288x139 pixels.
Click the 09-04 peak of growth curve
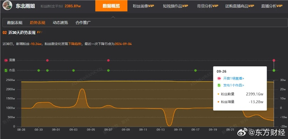coord(82,89)
